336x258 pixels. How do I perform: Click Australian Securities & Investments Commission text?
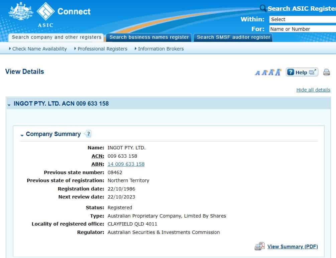(163, 232)
